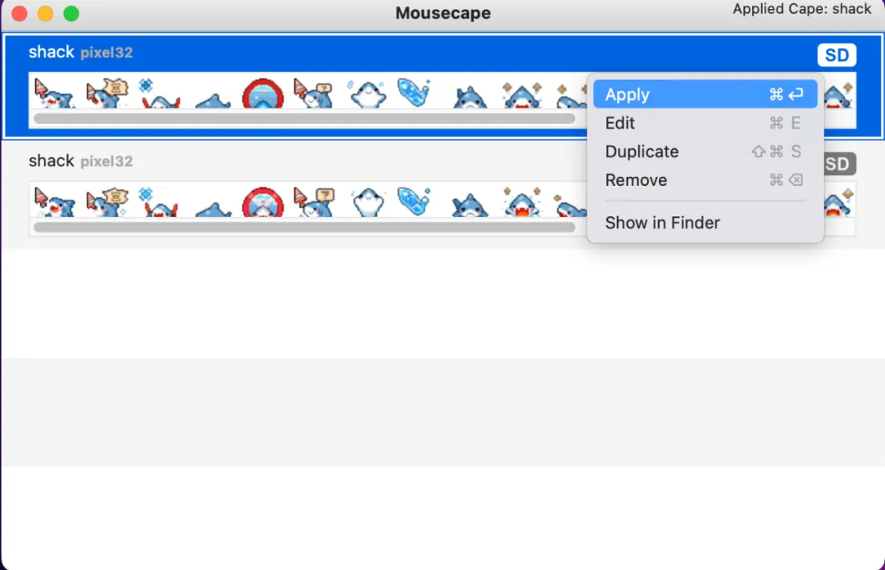This screenshot has height=570, width=885.
Task: Click the red circle cursor in the unselected cape
Action: pos(262,202)
